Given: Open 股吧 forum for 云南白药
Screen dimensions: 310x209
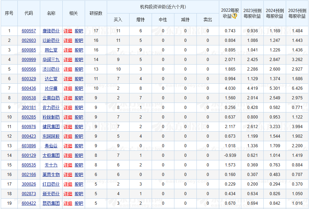Looking at the screenshot, I should pyautogui.click(x=79, y=98).
